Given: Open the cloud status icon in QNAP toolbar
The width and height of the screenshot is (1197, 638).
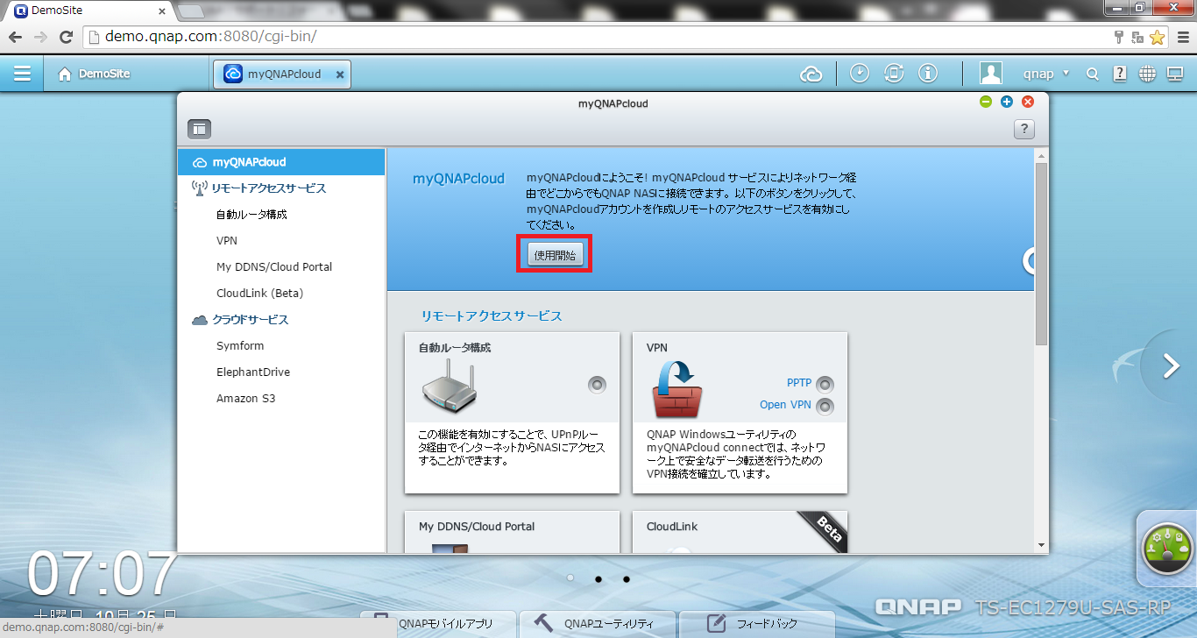Looking at the screenshot, I should pyautogui.click(x=811, y=74).
